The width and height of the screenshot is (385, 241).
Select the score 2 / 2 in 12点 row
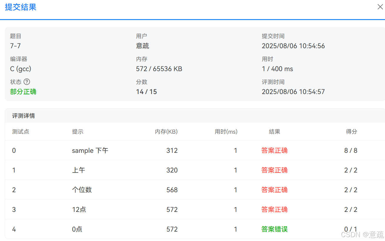point(351,210)
